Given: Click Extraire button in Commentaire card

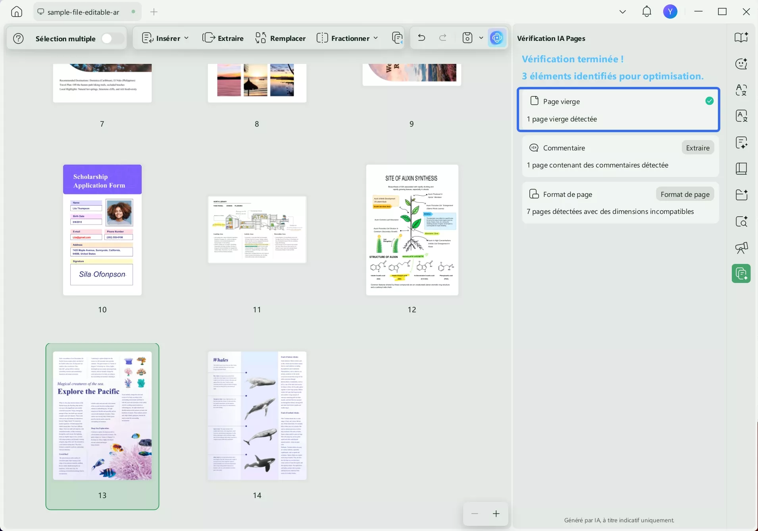Looking at the screenshot, I should (x=698, y=148).
